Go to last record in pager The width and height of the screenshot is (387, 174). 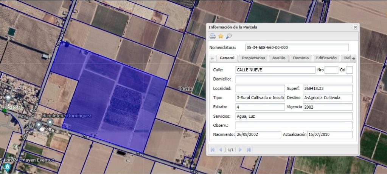pos(249,149)
